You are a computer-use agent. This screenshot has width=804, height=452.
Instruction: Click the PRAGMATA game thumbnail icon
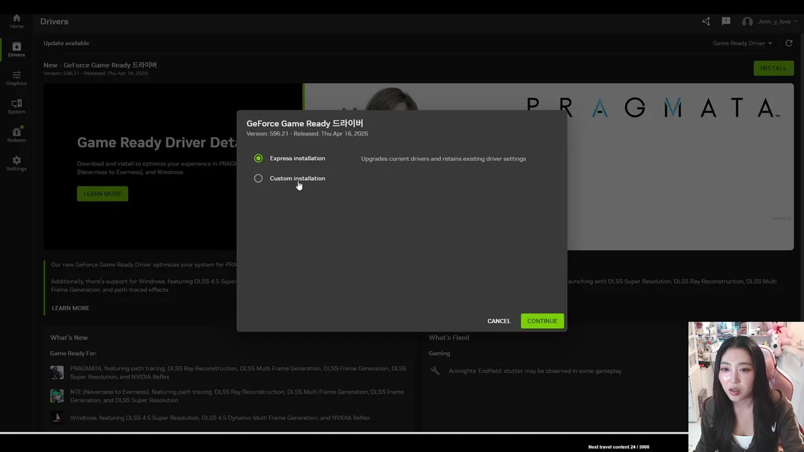click(x=57, y=372)
